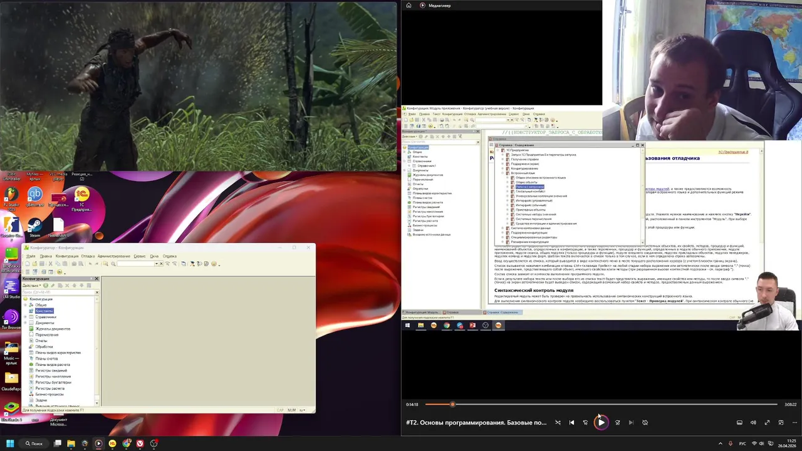802x451 pixels.
Task: Open the volume control in media player
Action: coord(753,422)
